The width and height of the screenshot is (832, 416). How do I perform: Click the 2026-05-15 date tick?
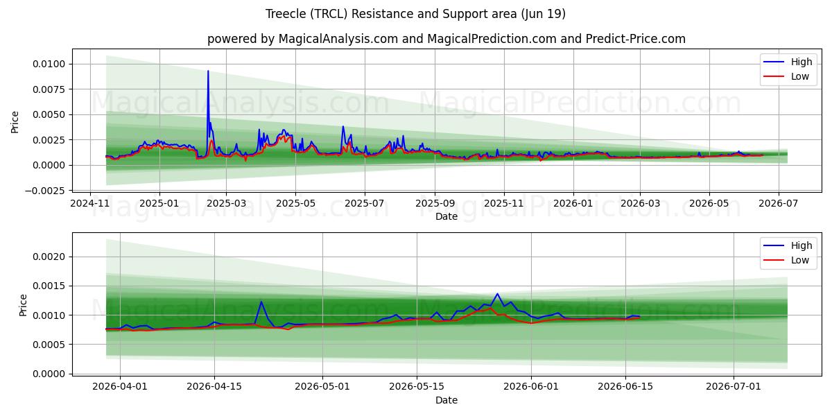point(417,388)
